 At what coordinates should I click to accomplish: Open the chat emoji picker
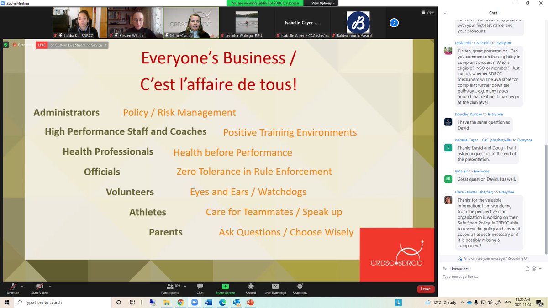tap(533, 269)
